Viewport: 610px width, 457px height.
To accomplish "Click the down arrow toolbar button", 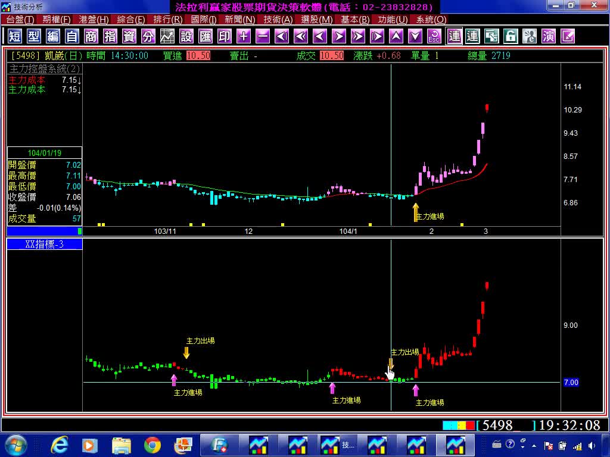I will pyautogui.click(x=415, y=36).
